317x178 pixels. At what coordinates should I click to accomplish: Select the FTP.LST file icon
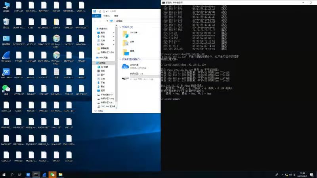pos(19,57)
